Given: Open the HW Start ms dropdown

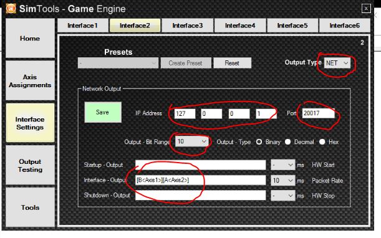Looking at the screenshot, I should tap(283, 165).
